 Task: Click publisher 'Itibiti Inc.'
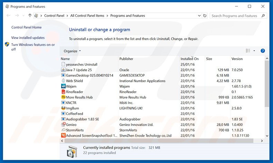pyautogui.click(x=126, y=103)
